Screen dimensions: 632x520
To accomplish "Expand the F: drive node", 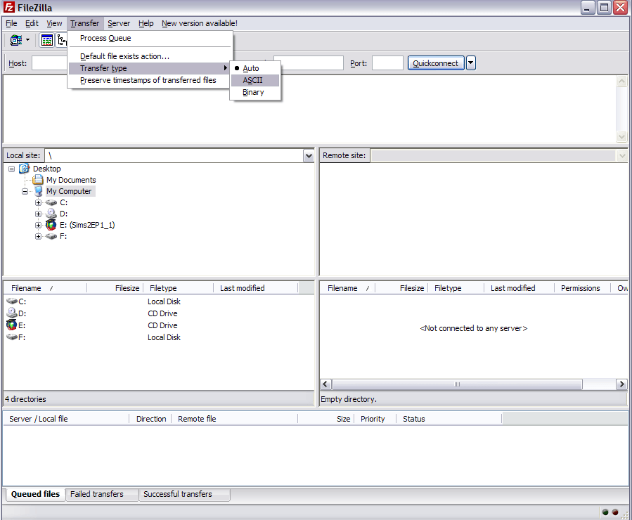I will (x=38, y=236).
